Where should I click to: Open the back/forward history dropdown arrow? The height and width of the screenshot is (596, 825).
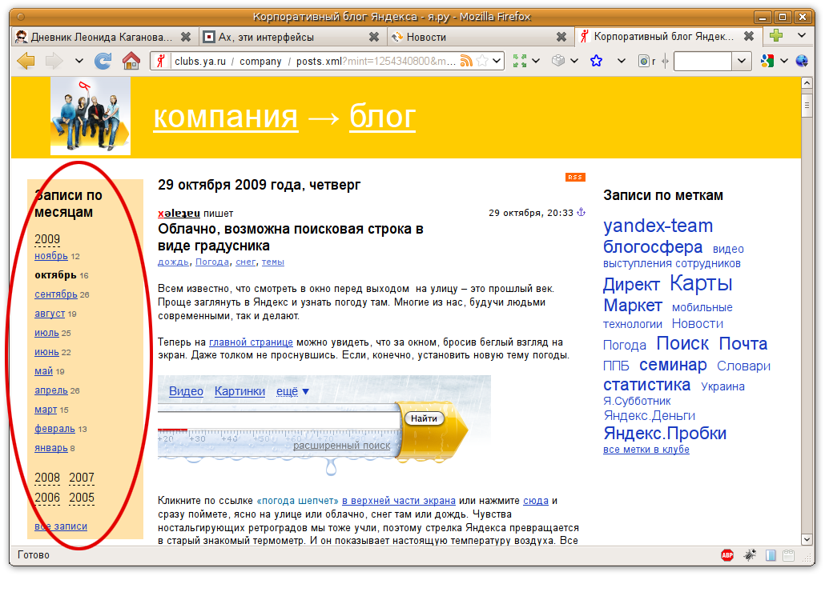point(79,61)
